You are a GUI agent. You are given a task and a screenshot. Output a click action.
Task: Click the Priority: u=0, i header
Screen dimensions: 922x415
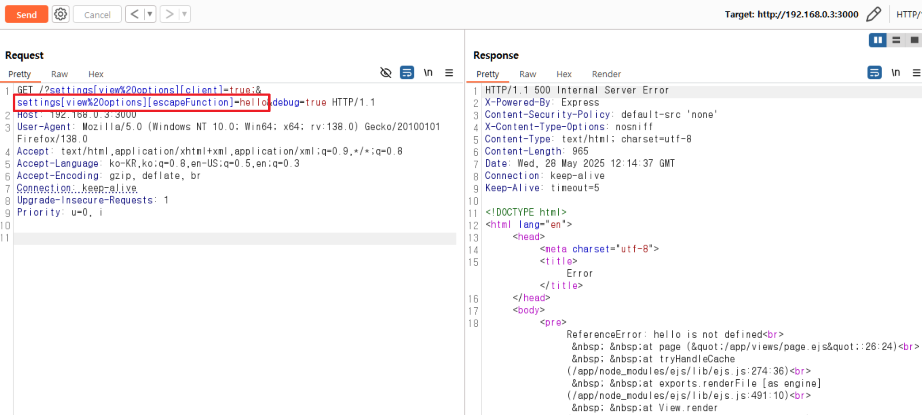pos(60,212)
